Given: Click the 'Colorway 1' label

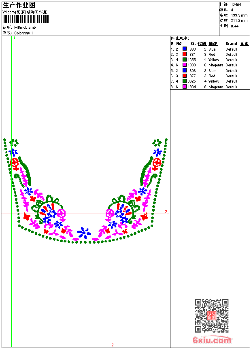Looking at the screenshot, I should click(x=23, y=33).
